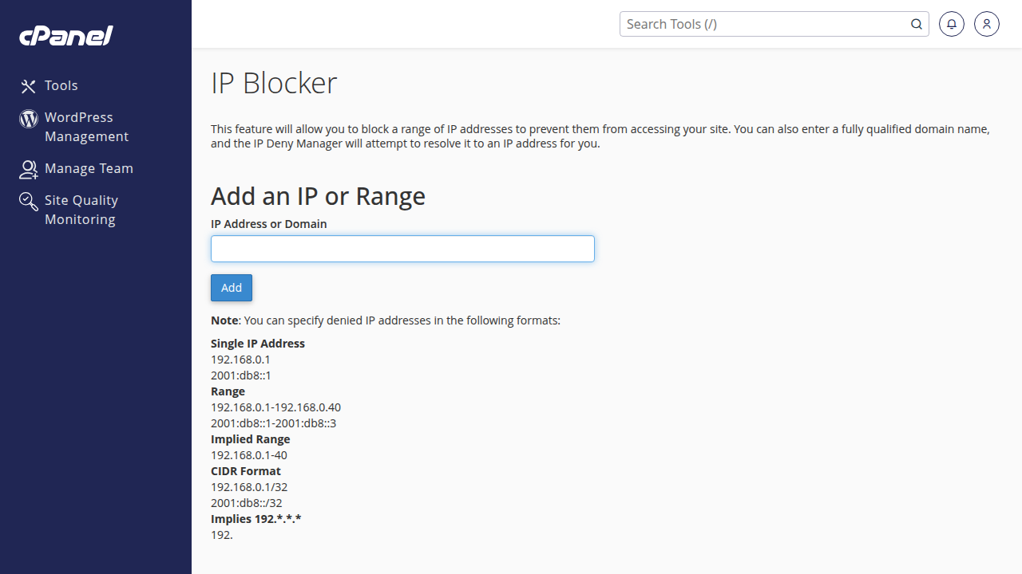Open notifications with the bell icon

point(952,24)
